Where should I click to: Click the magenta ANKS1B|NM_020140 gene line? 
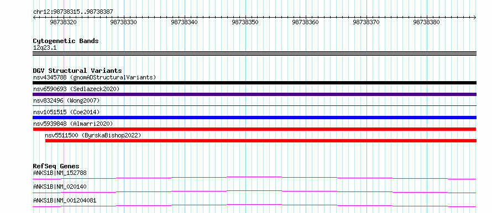click(x=254, y=191)
